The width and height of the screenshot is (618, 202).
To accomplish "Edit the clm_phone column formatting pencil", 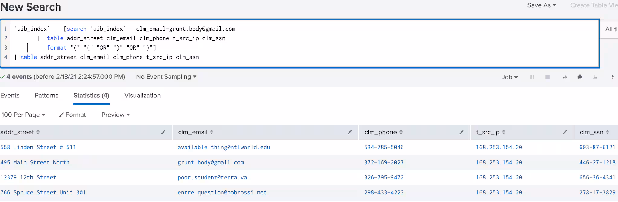I will 461,132.
